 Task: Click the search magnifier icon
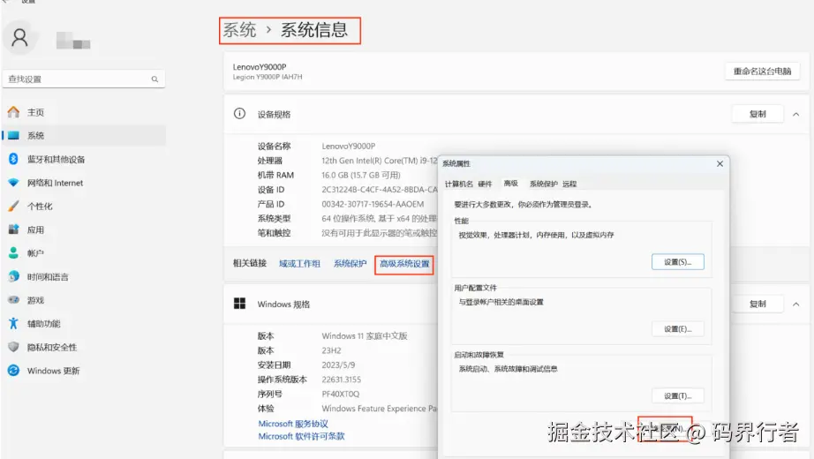coord(155,79)
